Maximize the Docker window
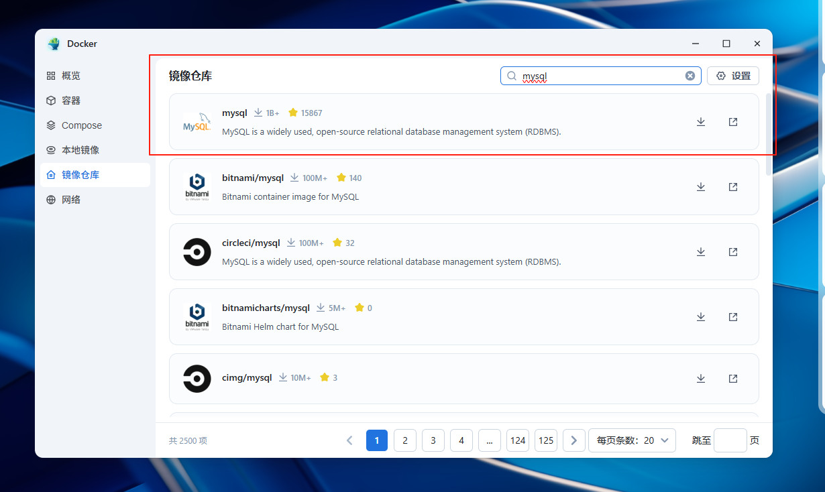Image resolution: width=825 pixels, height=492 pixels. (726, 44)
